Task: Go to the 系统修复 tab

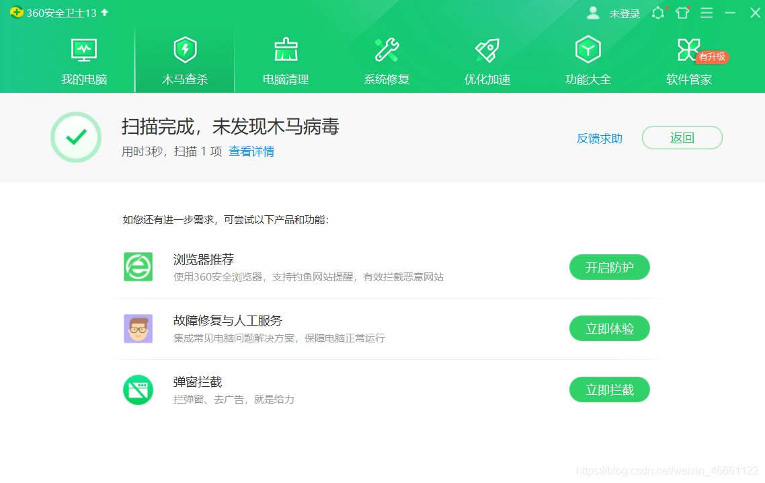Action: pyautogui.click(x=387, y=61)
